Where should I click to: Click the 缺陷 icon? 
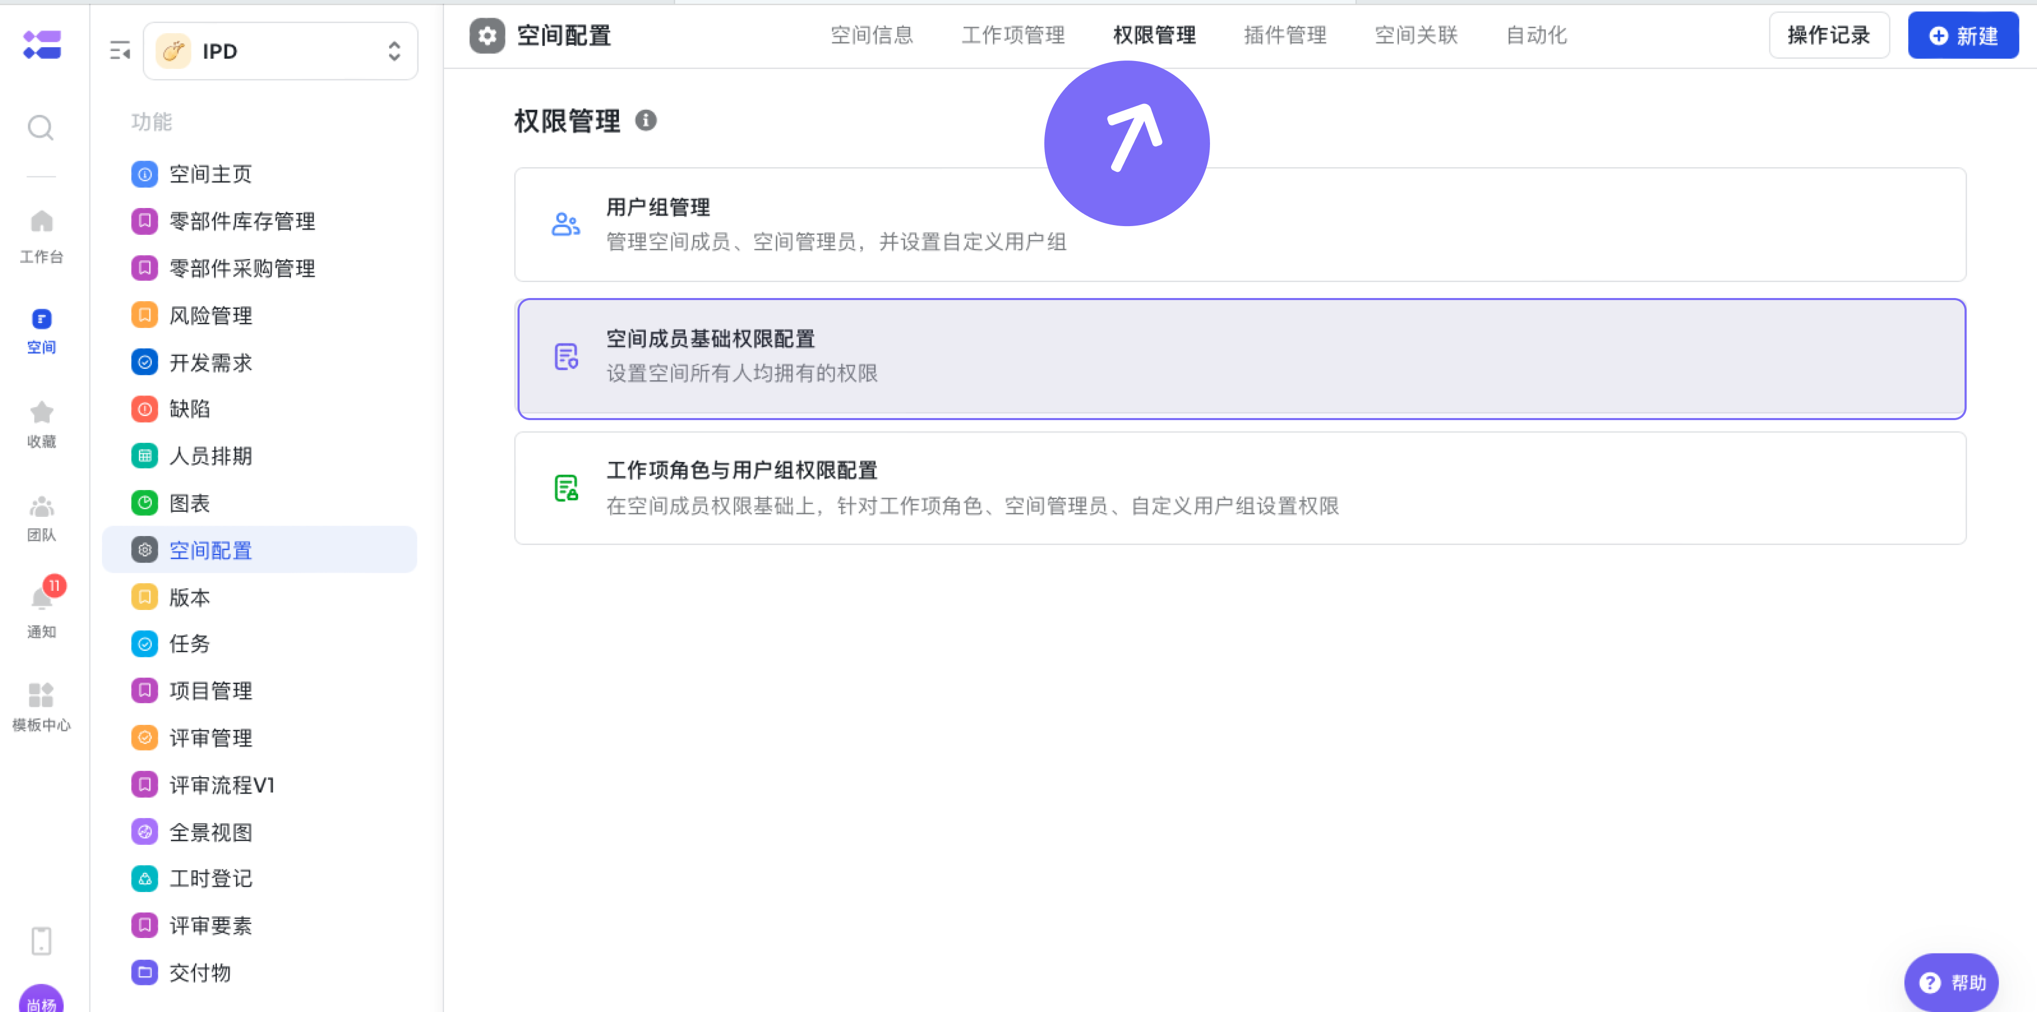[145, 409]
